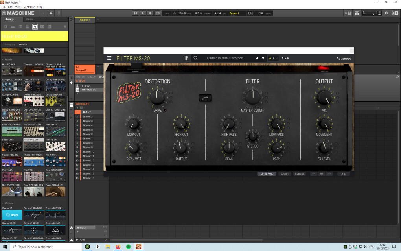401x251 pixels.
Task: Arm the record button in transport
Action: (x=150, y=13)
